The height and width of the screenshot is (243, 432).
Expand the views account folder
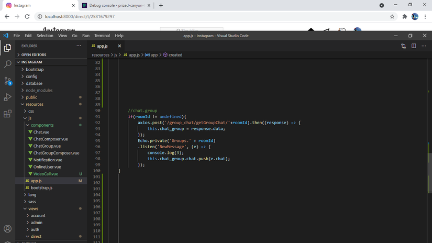point(38,215)
